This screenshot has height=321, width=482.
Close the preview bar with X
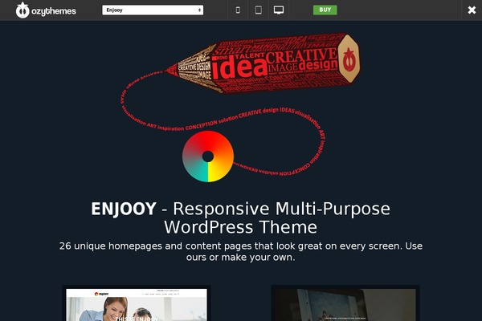click(x=472, y=10)
